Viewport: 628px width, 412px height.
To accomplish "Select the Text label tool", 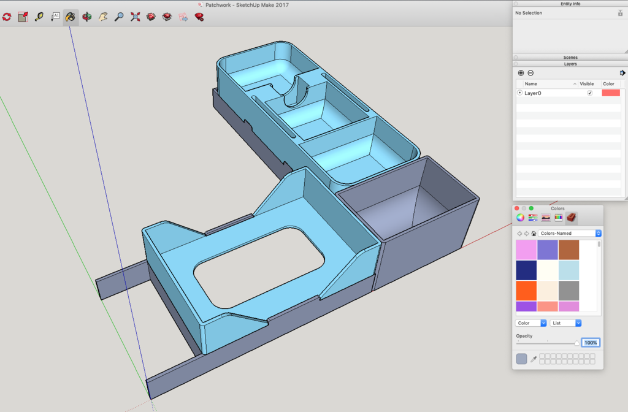I will pyautogui.click(x=55, y=17).
